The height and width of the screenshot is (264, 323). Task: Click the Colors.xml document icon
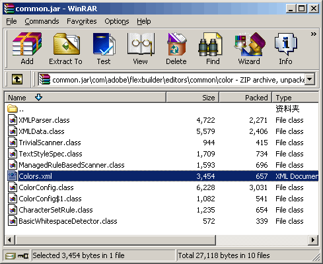click(13, 176)
